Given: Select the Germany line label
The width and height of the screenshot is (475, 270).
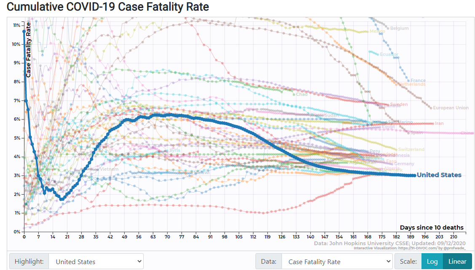Looking at the screenshot, I should tap(404, 164).
